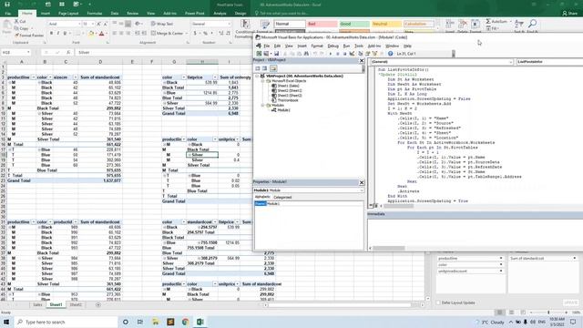Viewport: 583px width, 328px height.
Task: Switch to the Excel Insert ribbon tab
Action: click(x=46, y=13)
